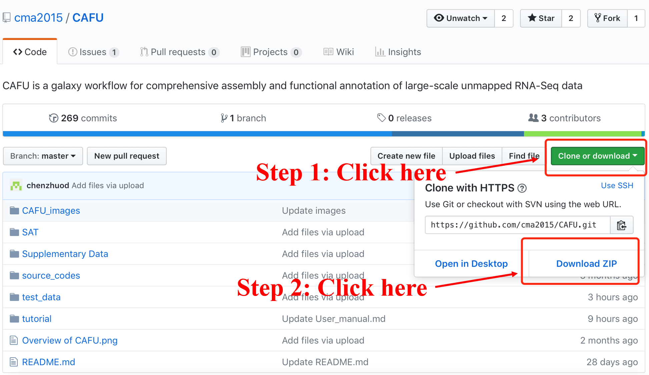This screenshot has width=649, height=375.
Task: Open chenzhuod user profile link
Action: pos(48,185)
